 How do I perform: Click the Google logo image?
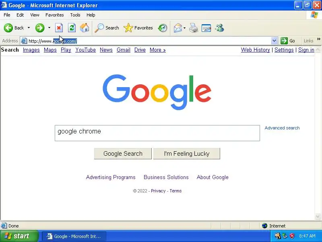pyautogui.click(x=157, y=92)
